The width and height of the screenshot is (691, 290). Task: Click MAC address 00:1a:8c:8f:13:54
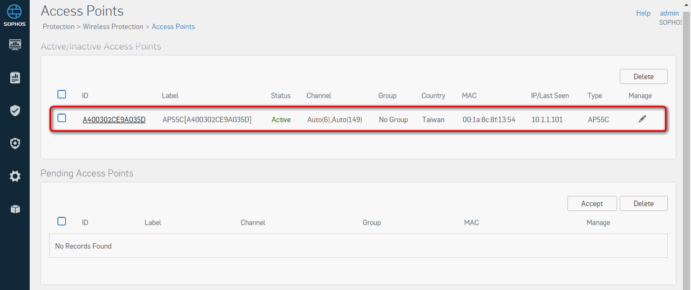pos(489,119)
